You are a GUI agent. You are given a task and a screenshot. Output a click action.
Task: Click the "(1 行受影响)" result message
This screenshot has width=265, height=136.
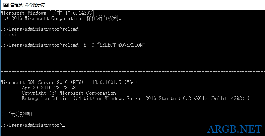(x=17, y=114)
